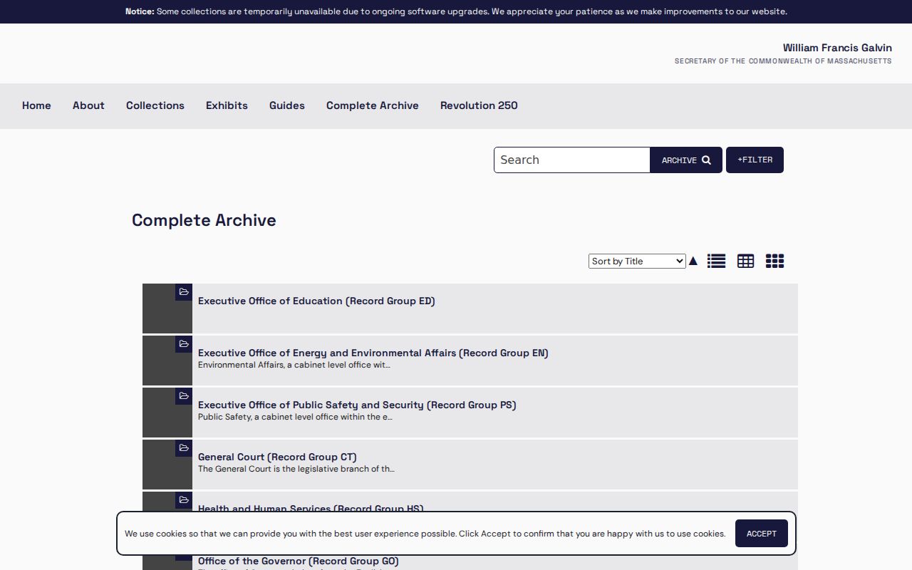Open Executive Office of Education (Record Group ED)
912x570 pixels.
click(x=316, y=301)
